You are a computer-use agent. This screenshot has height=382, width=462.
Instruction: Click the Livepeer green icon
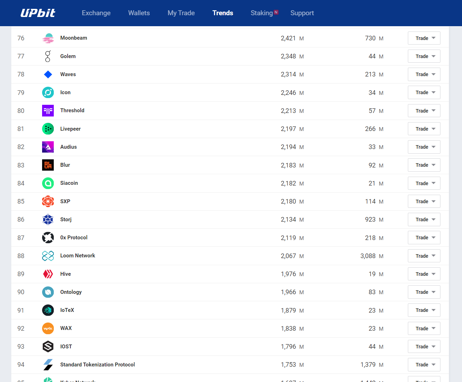(x=48, y=129)
